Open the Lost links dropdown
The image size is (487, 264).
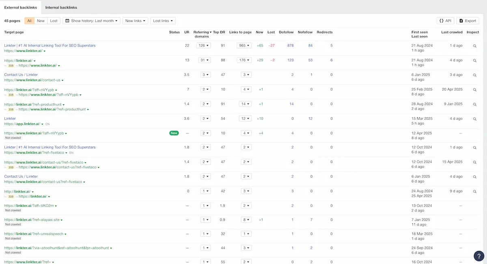pyautogui.click(x=163, y=21)
